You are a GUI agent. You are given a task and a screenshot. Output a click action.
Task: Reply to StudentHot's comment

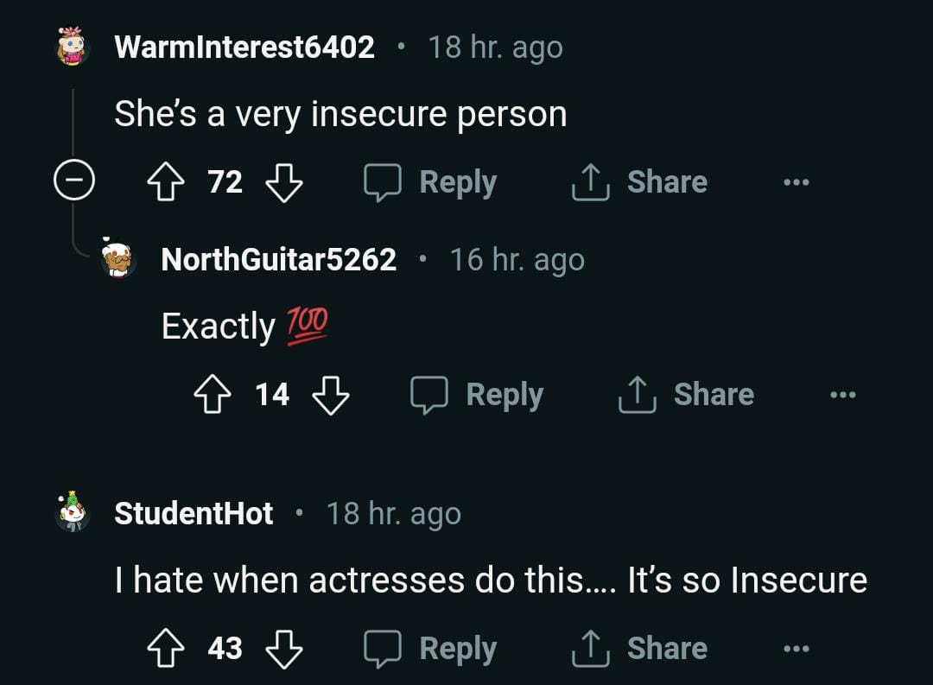coord(430,649)
